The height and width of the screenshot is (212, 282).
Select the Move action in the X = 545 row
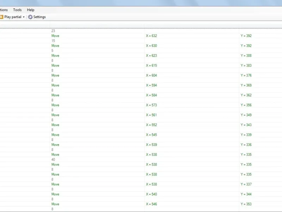pyautogui.click(x=55, y=135)
